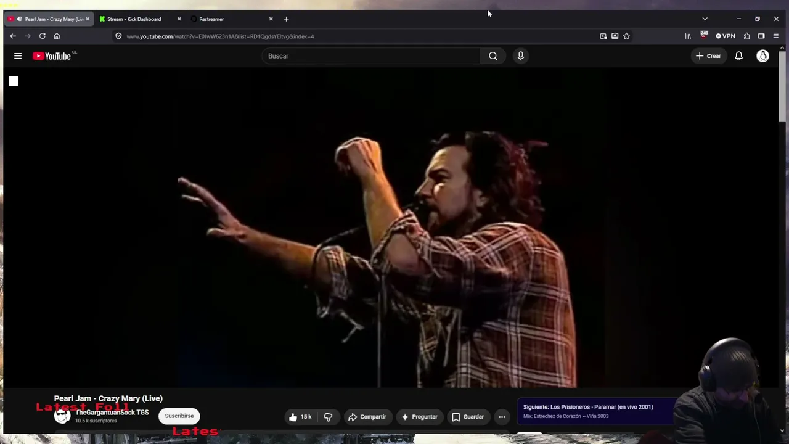Open TheGargantuanSock TGS channel link
The width and height of the screenshot is (789, 444).
[x=112, y=413]
